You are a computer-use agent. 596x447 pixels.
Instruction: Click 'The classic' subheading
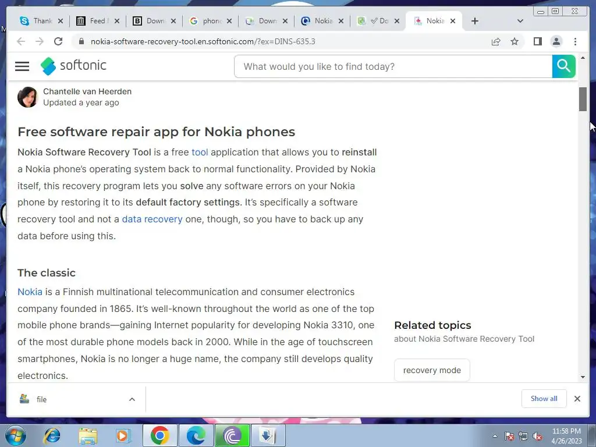tap(47, 272)
